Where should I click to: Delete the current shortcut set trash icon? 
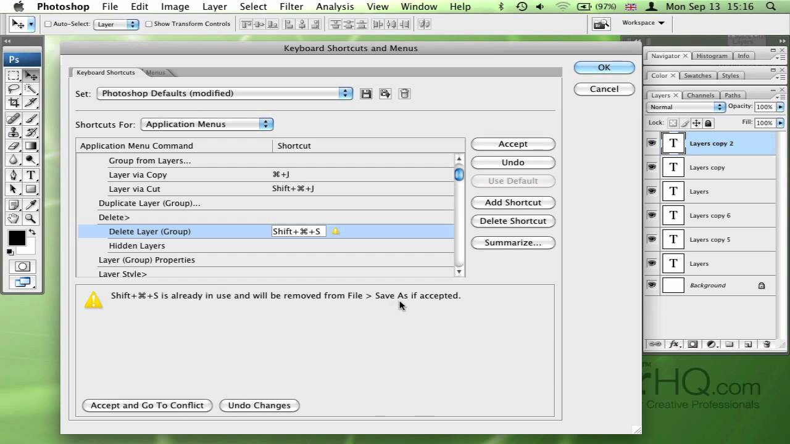tap(404, 94)
